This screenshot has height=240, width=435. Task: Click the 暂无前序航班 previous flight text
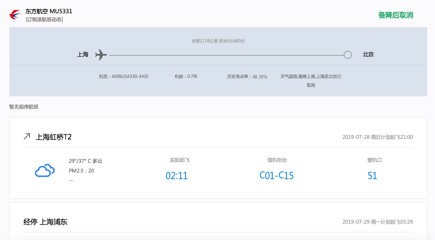24,107
